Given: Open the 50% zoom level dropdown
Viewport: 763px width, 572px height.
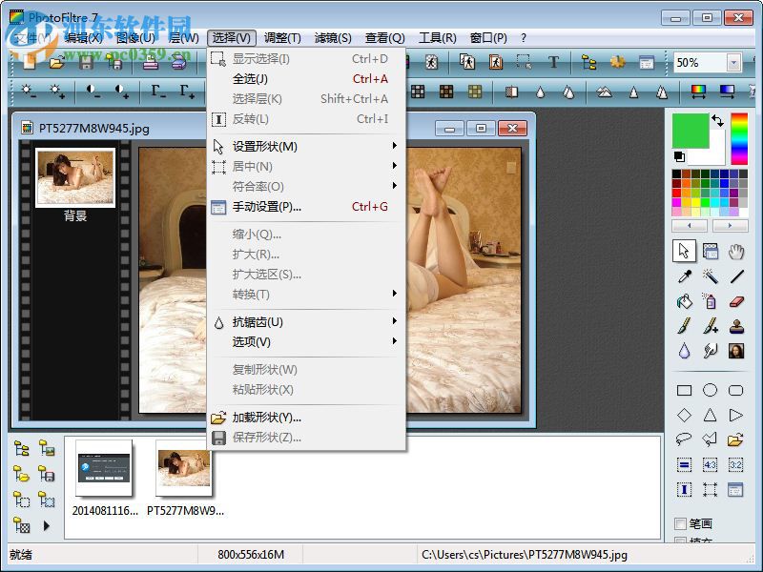Looking at the screenshot, I should point(732,63).
